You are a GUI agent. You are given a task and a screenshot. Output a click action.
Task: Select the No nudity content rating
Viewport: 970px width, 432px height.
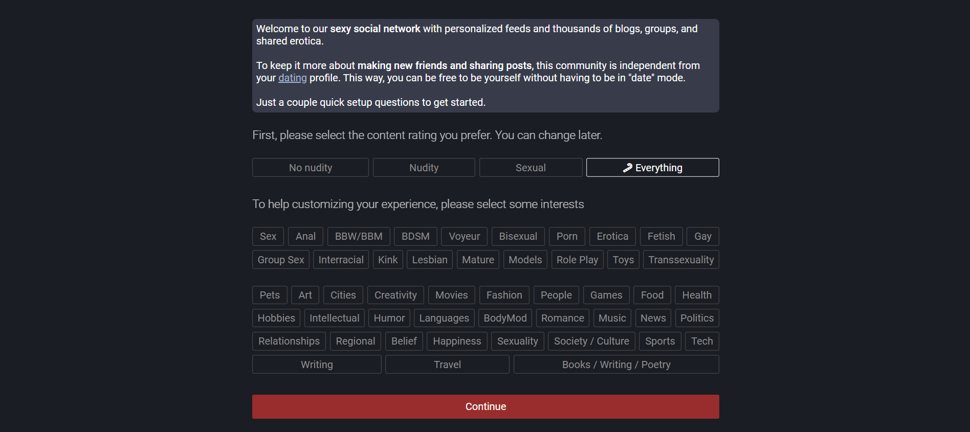click(310, 168)
